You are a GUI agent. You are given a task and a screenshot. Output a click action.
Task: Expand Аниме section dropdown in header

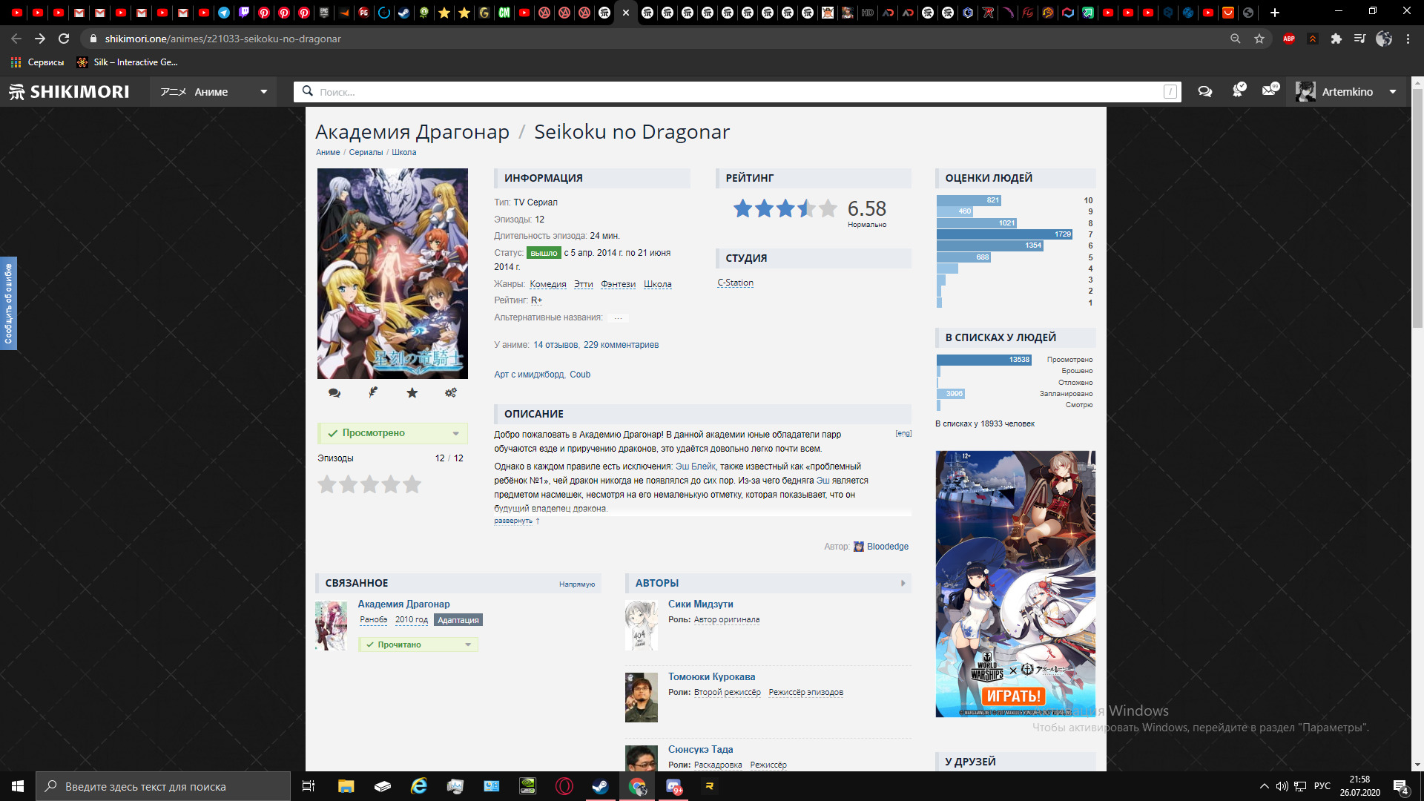263,92
